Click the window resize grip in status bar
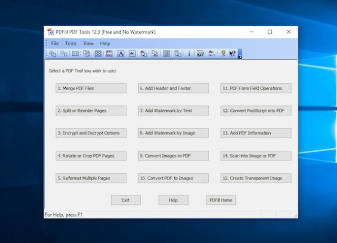Viewport: 337px width, 243px height. (x=294, y=215)
